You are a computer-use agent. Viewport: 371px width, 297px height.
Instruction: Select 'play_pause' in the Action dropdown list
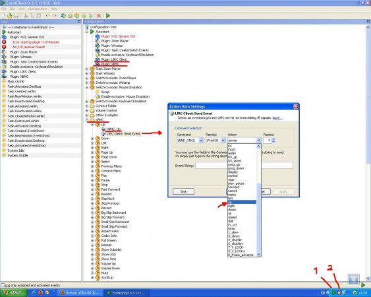coord(242,183)
